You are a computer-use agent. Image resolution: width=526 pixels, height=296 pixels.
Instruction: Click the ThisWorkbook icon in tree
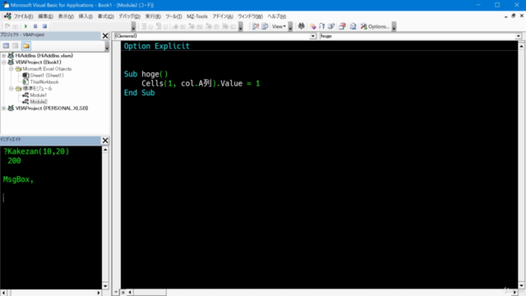coord(25,82)
